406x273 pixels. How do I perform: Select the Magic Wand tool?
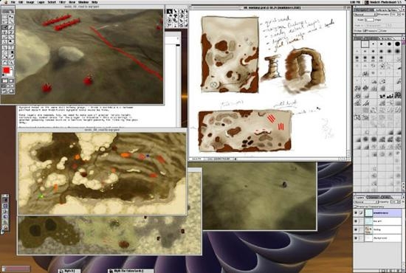(x=11, y=21)
